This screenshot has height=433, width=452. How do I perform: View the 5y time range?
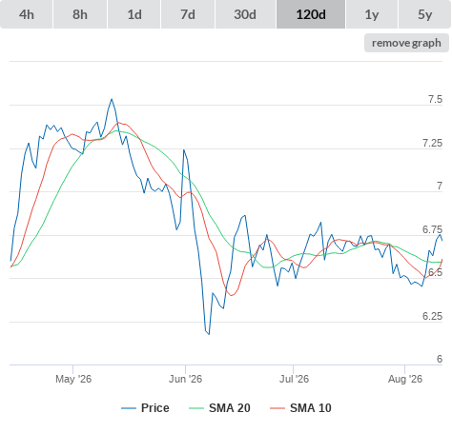point(424,14)
